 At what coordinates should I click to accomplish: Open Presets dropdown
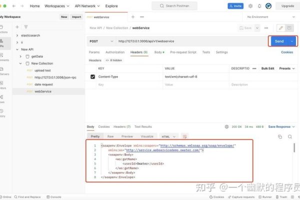(x=287, y=68)
